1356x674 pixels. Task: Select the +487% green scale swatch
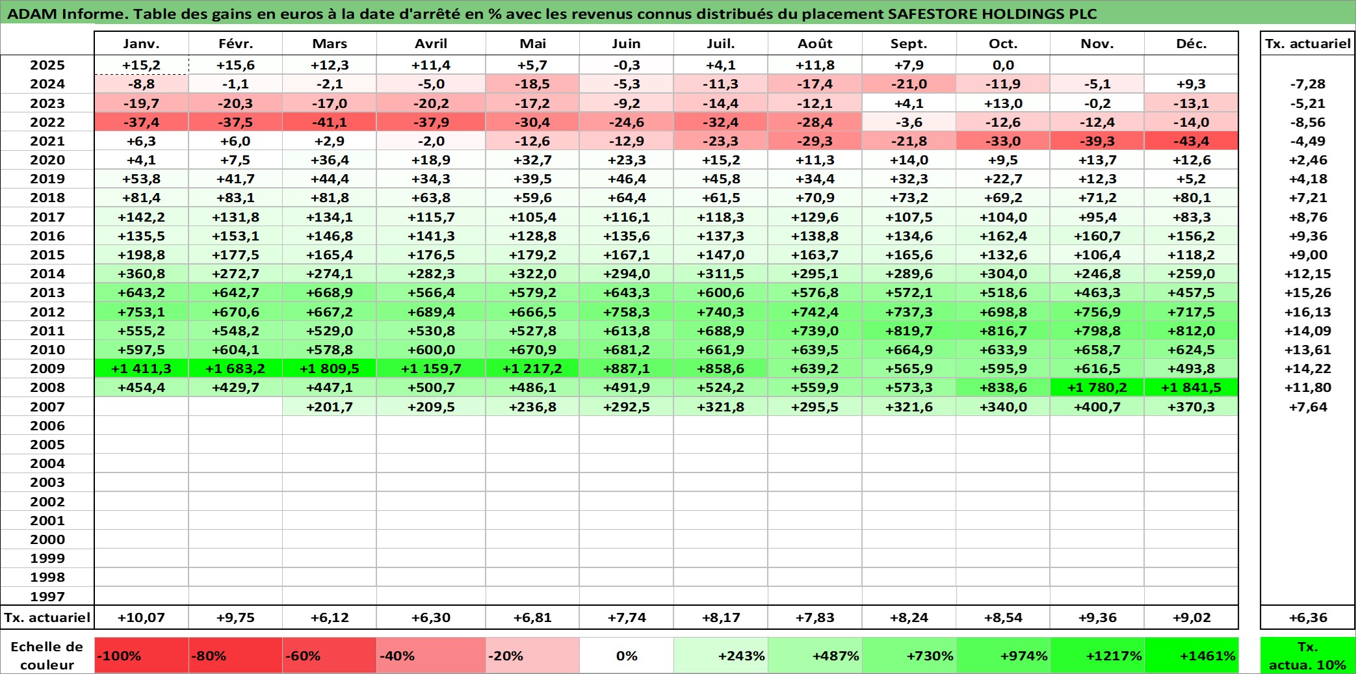coord(815,655)
